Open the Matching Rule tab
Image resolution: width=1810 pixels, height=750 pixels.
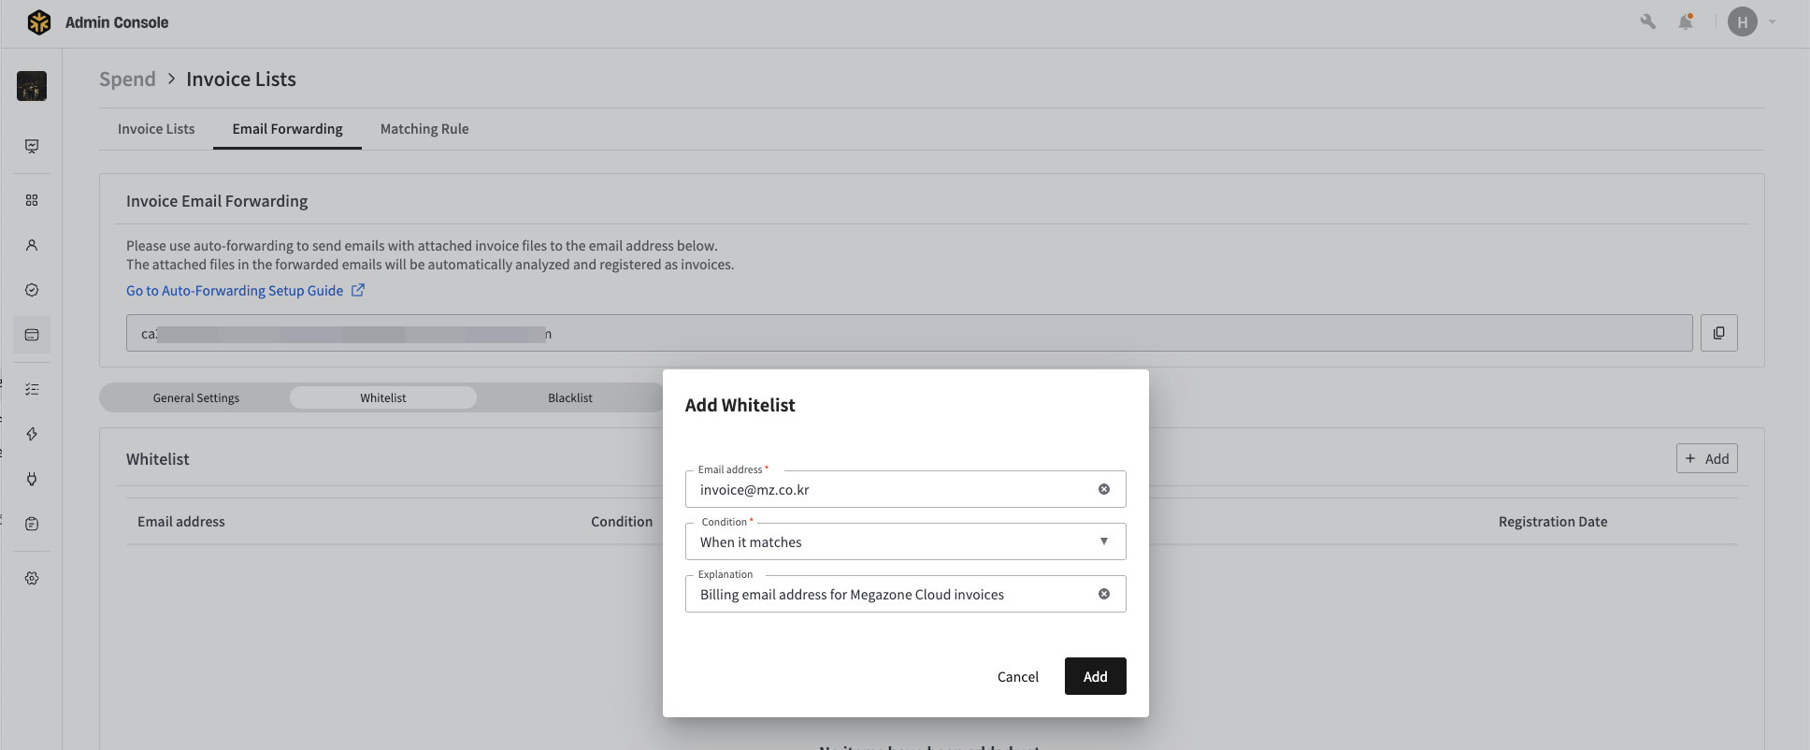coord(424,129)
